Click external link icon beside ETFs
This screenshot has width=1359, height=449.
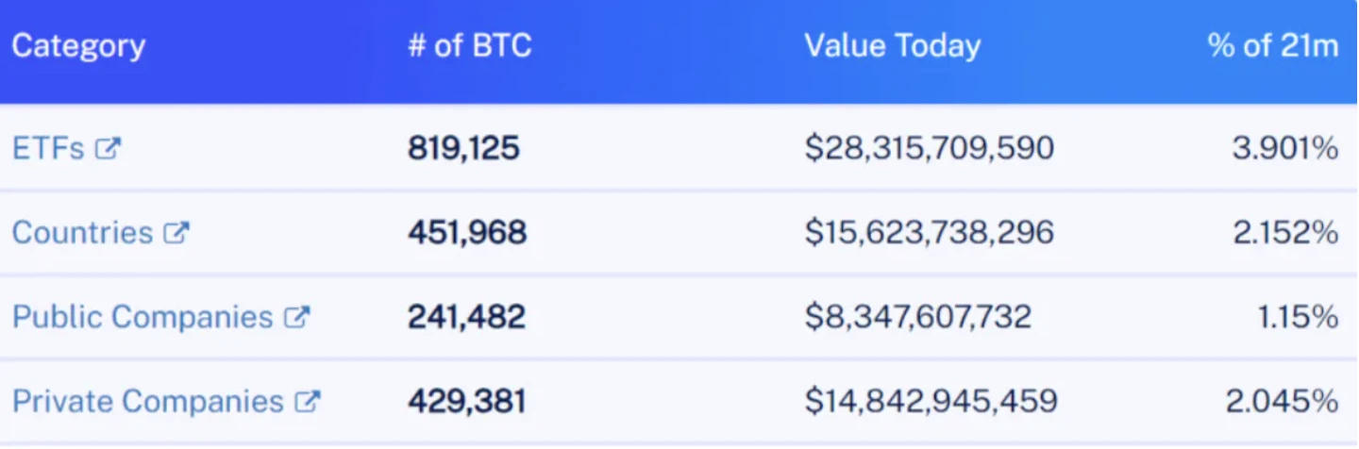click(x=109, y=148)
